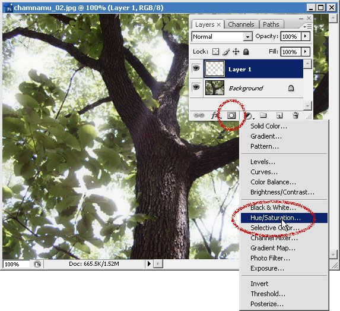Click the Photoshop document icon

(8, 8)
